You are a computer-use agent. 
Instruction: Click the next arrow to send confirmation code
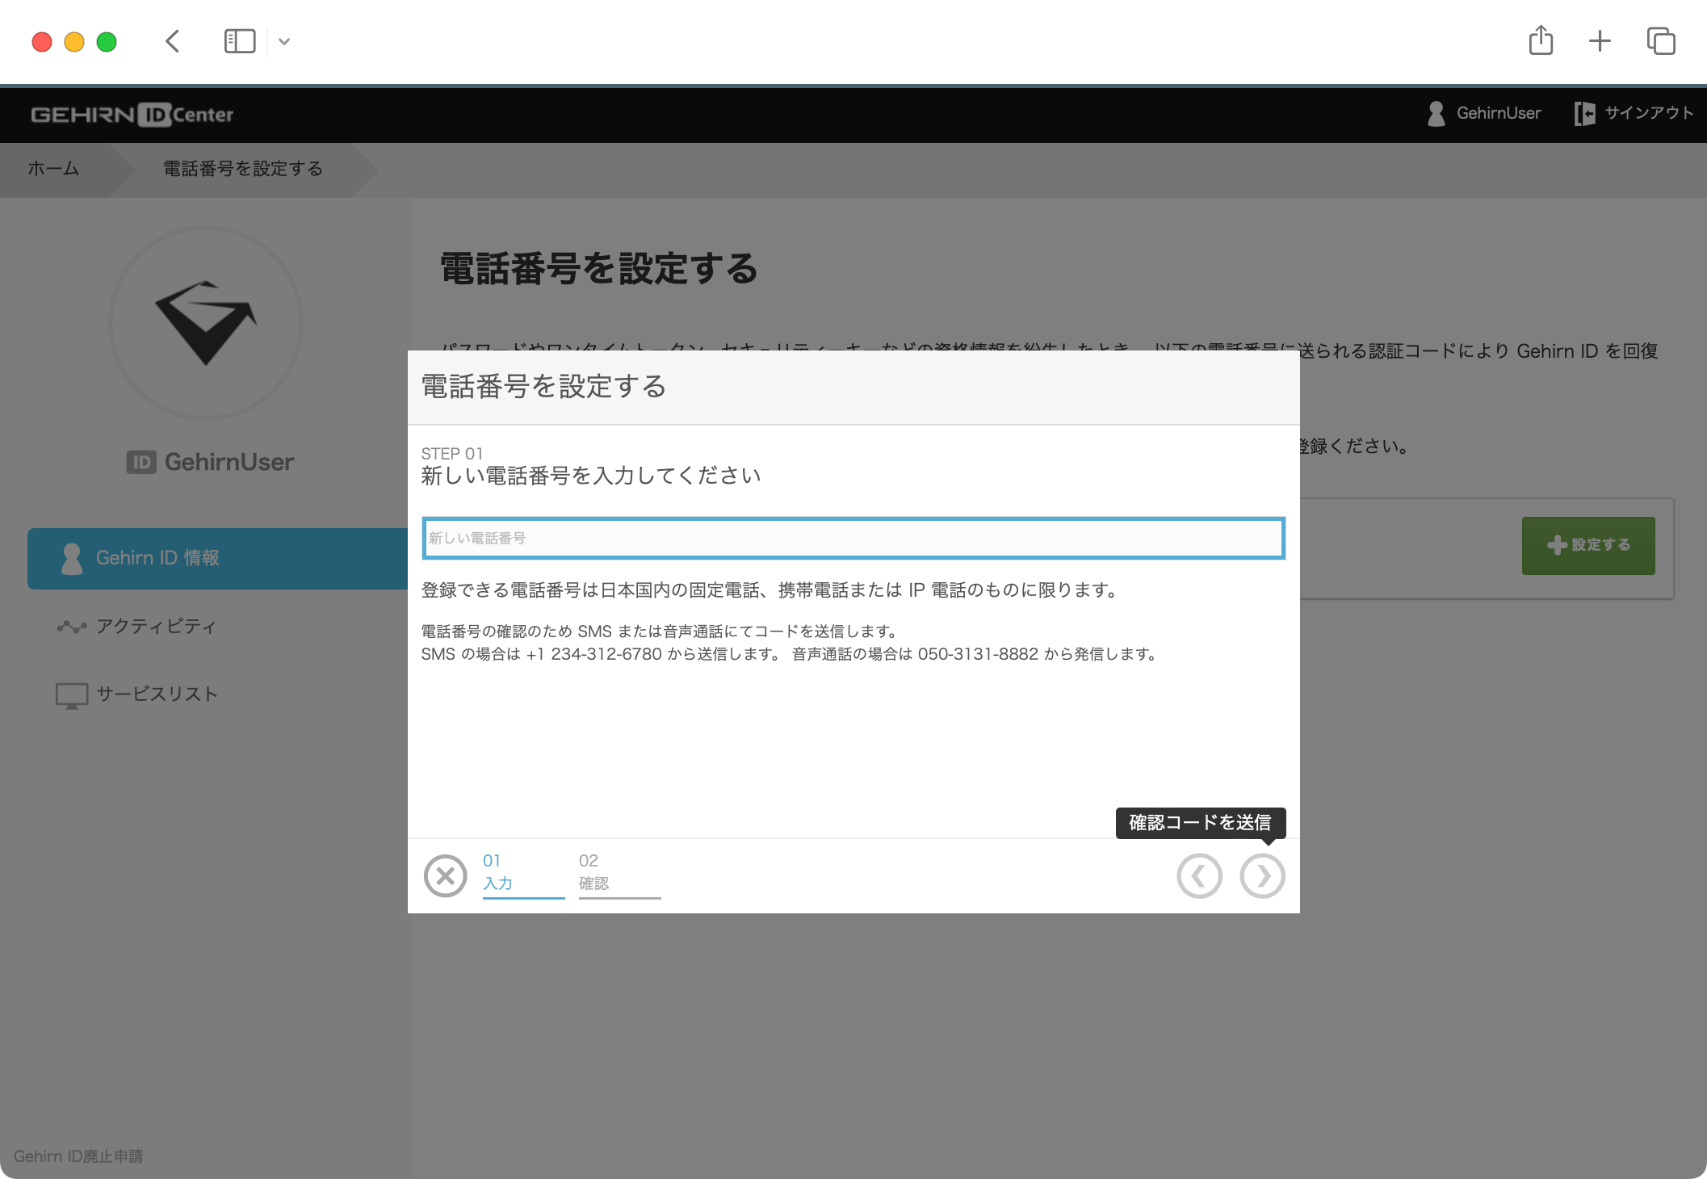pos(1262,876)
